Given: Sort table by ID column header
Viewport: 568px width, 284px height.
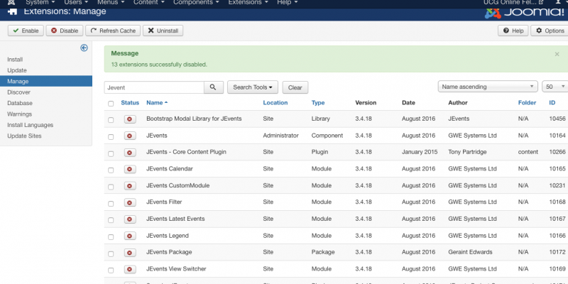Looking at the screenshot, I should (552, 103).
